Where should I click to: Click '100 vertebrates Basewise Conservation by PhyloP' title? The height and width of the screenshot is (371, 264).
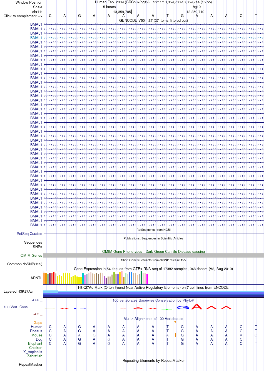click(x=153, y=300)
